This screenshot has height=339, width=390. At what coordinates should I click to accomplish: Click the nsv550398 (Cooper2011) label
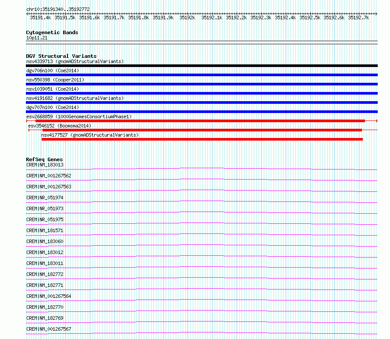(x=55, y=80)
